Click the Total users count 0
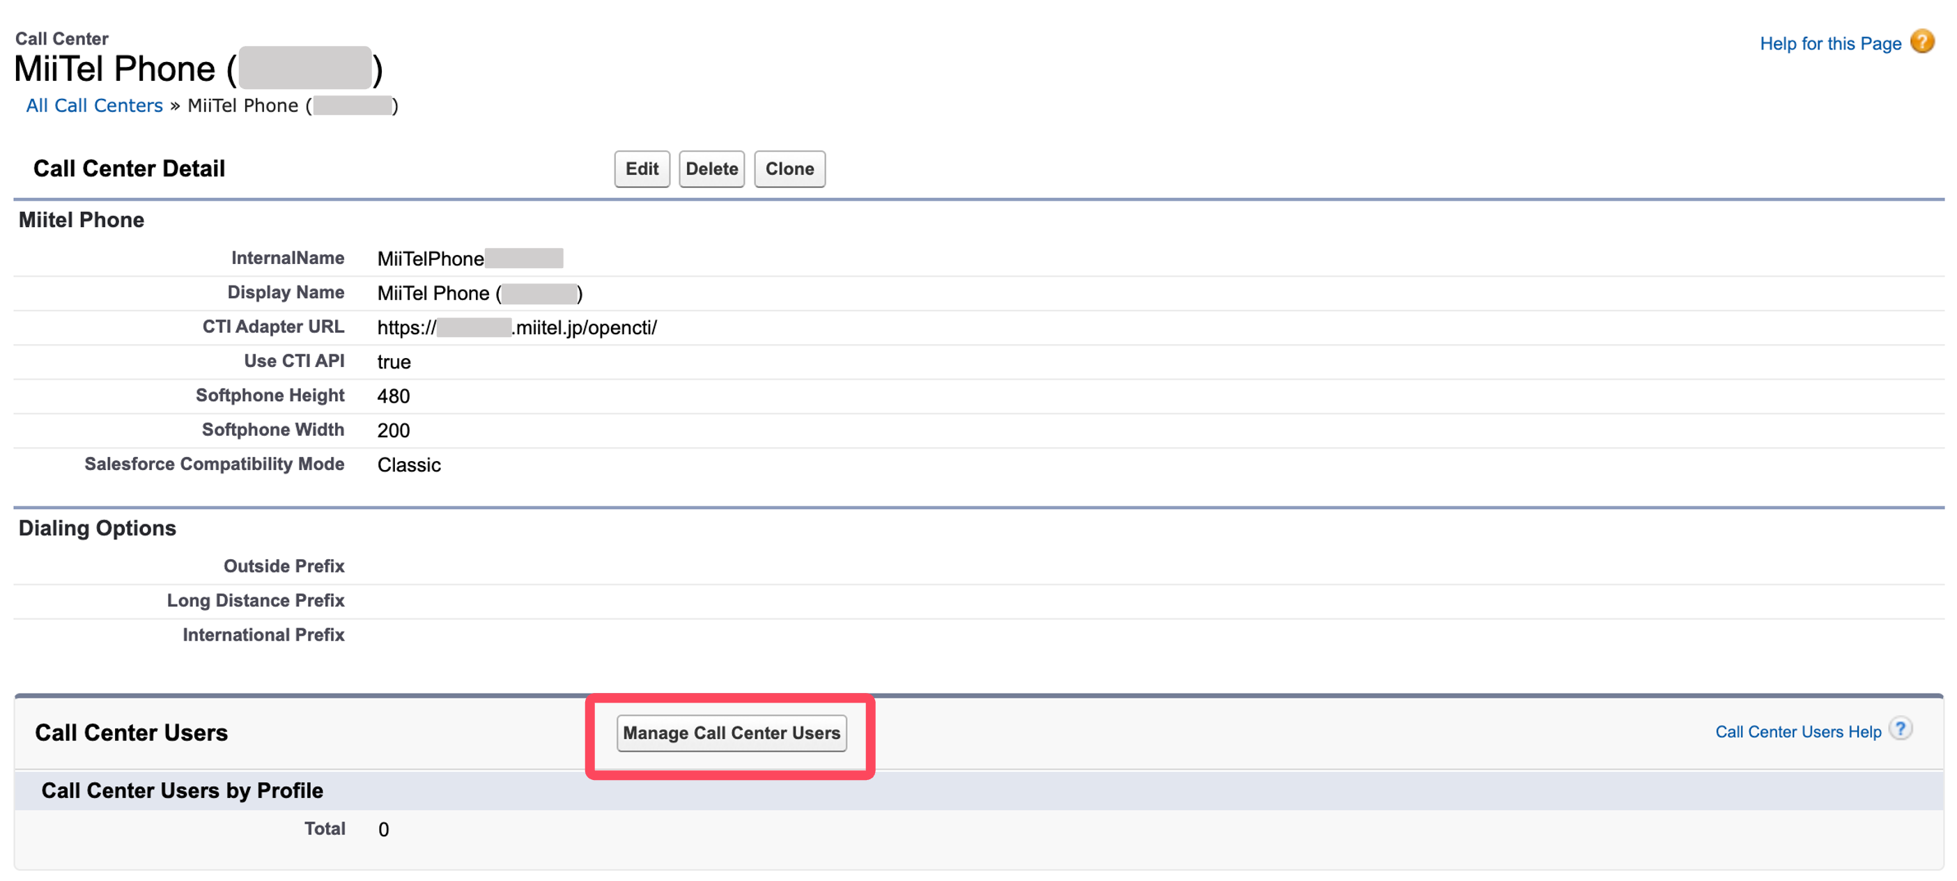This screenshot has width=1957, height=881. click(x=384, y=829)
